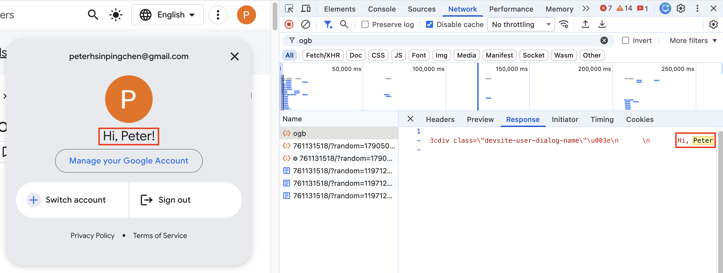
Task: Click the orange P profile avatar in header
Action: click(246, 15)
